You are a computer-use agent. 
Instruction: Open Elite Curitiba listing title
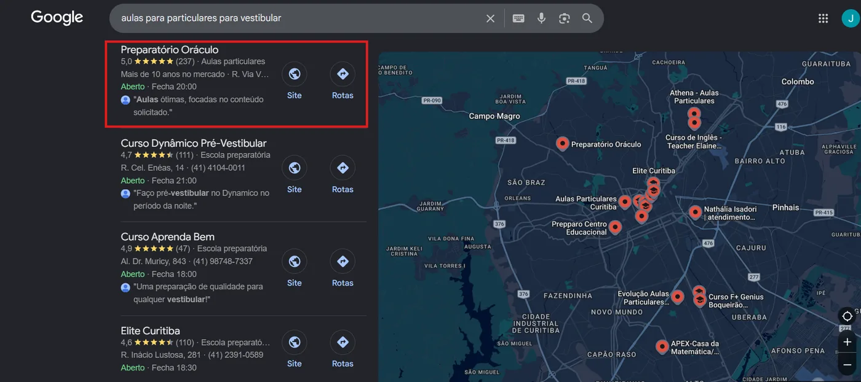(x=151, y=330)
